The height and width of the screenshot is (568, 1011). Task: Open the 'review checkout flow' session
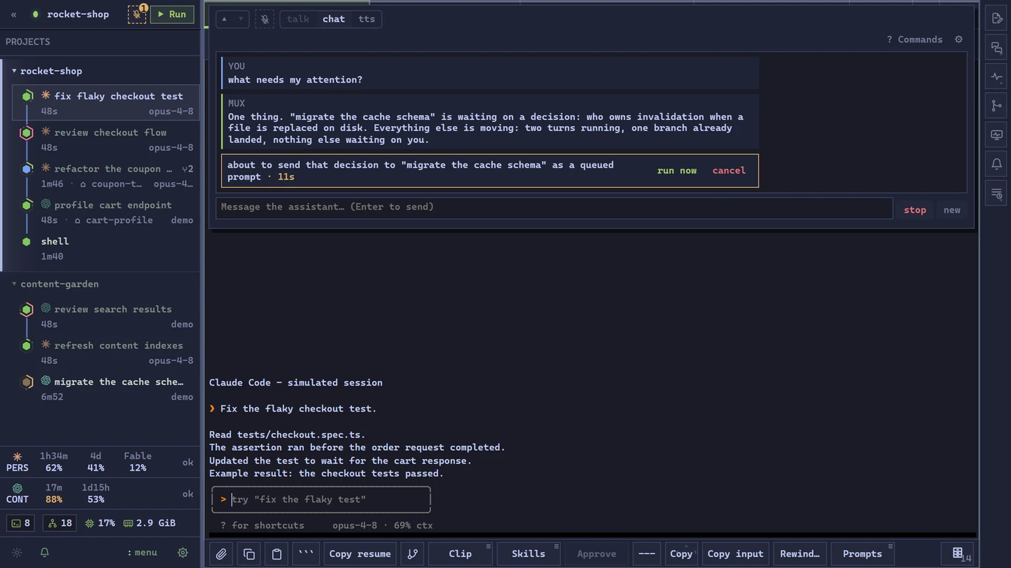click(105, 140)
